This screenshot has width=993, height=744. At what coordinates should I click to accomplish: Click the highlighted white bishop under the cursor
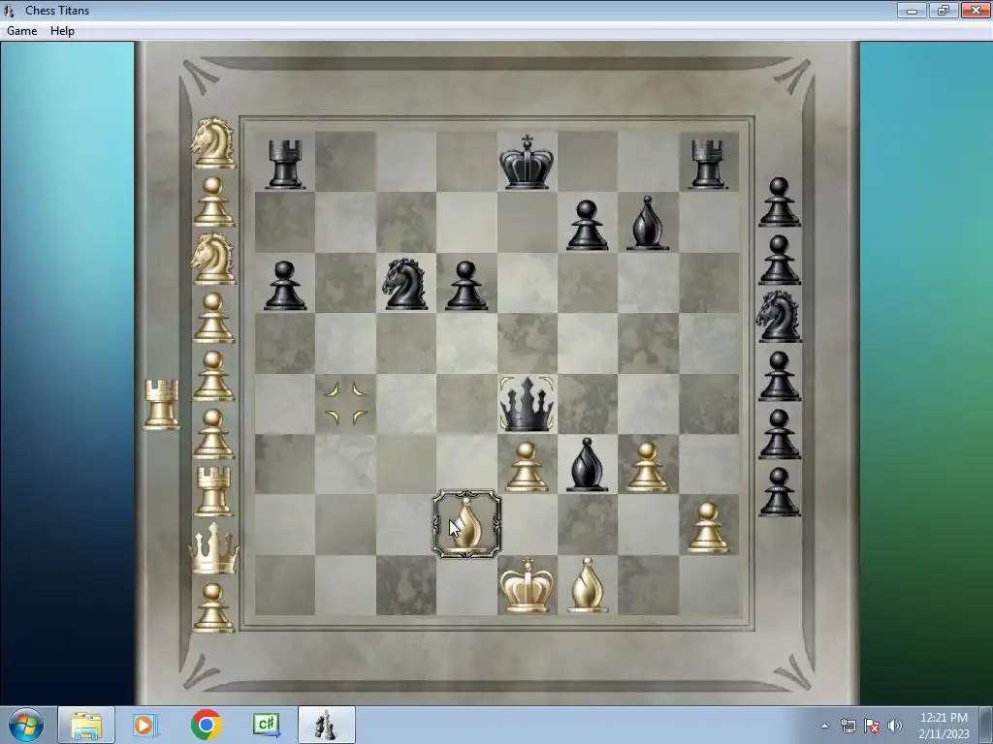pyautogui.click(x=466, y=524)
